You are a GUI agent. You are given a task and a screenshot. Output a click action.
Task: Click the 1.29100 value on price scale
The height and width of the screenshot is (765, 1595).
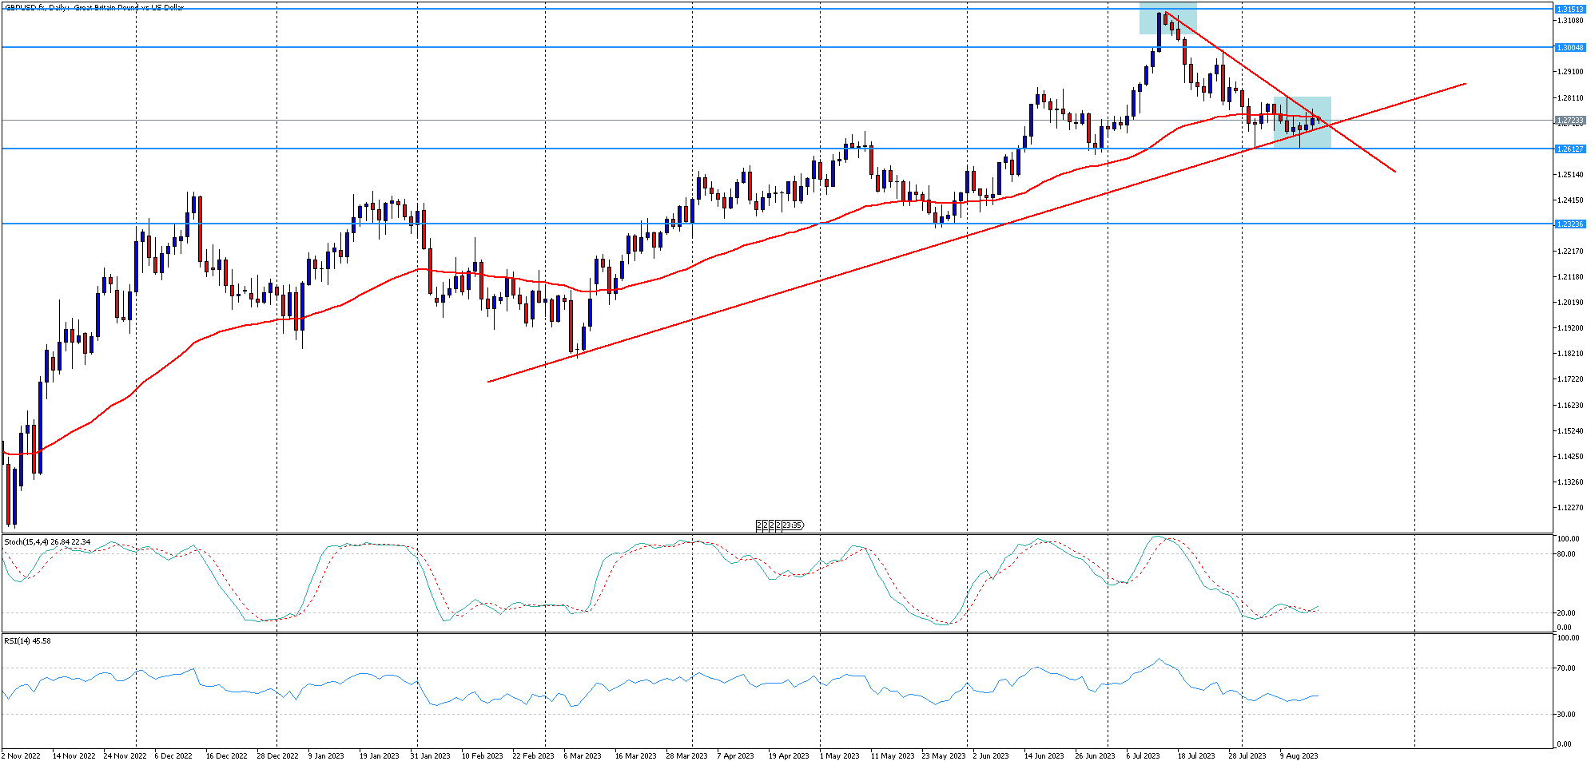1569,72
